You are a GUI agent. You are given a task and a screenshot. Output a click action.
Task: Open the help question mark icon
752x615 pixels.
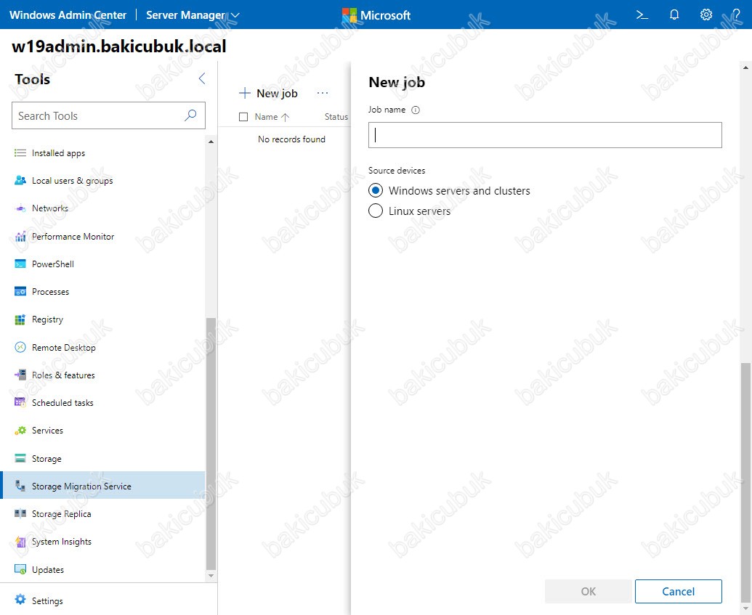(x=736, y=15)
